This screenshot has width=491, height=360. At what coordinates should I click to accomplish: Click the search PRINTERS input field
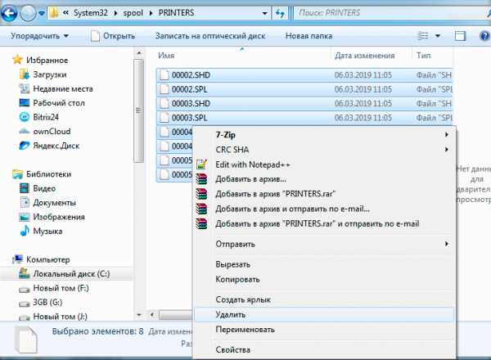click(x=390, y=13)
